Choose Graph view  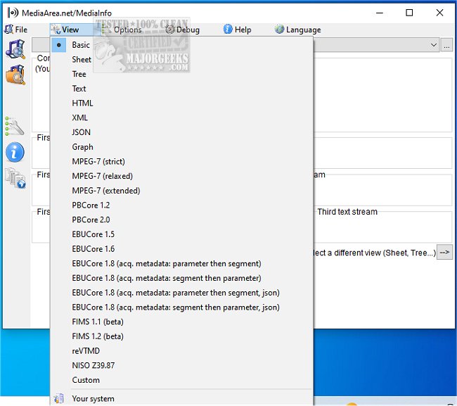(x=181, y=147)
